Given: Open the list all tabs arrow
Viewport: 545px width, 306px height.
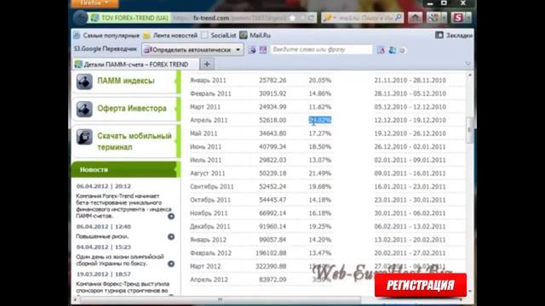Looking at the screenshot, I should coord(468,64).
